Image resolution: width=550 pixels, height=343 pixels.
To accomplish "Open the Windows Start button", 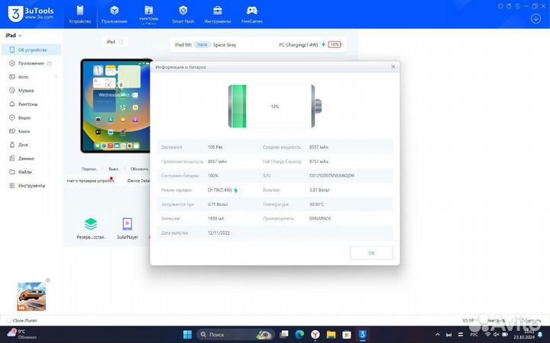I will [x=186, y=335].
